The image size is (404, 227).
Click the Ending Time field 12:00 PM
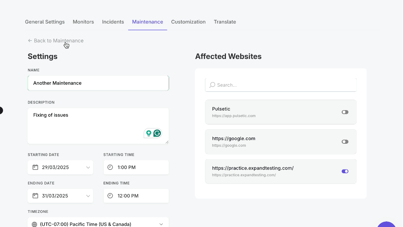coord(136,196)
